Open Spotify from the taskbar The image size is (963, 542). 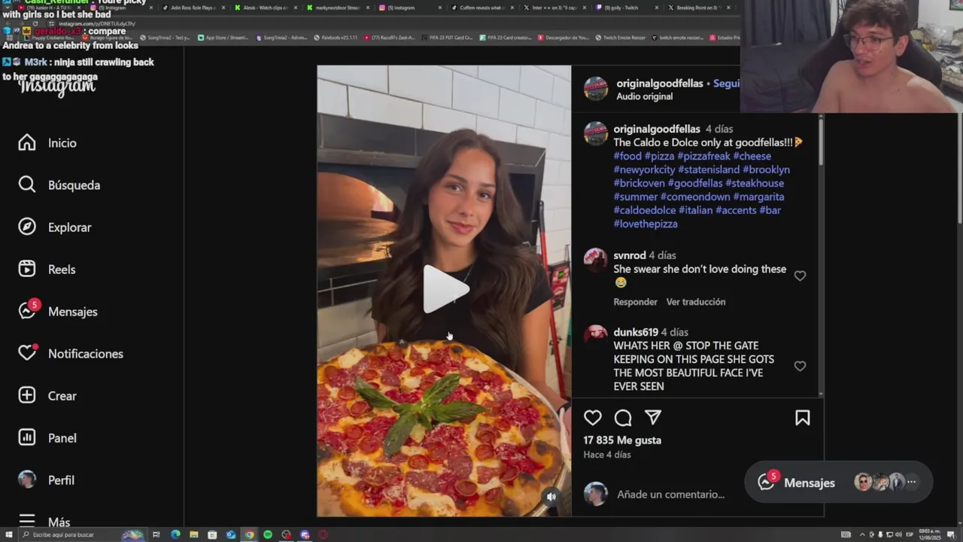pos(268,534)
